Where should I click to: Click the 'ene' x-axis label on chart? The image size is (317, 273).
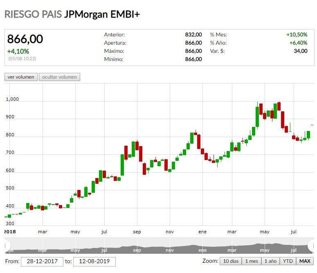[x=202, y=232]
